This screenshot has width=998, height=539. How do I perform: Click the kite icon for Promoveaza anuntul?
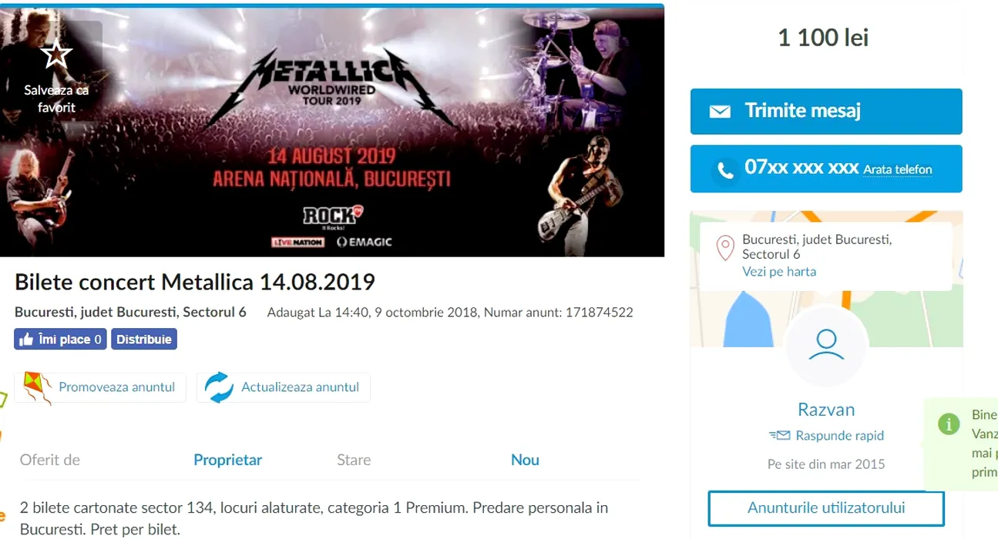tap(37, 387)
